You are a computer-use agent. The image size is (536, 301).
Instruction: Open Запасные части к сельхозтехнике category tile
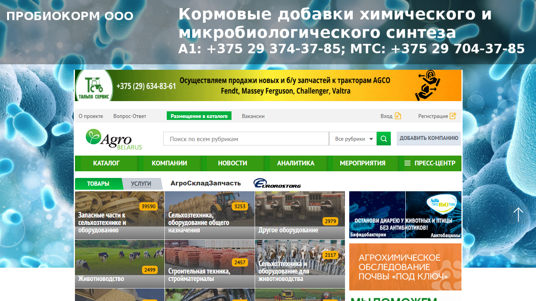click(x=120, y=215)
